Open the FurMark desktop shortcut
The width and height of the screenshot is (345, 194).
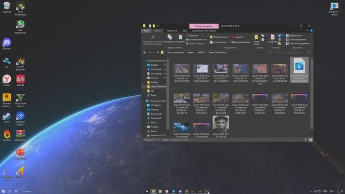[7, 135]
